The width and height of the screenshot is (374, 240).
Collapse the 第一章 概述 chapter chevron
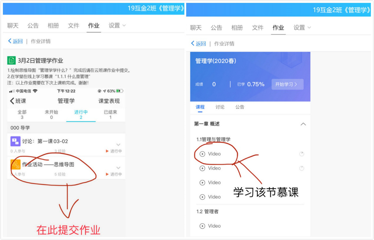tap(303, 124)
